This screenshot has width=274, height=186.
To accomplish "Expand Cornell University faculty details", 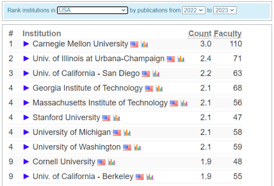I will pos(26,162).
